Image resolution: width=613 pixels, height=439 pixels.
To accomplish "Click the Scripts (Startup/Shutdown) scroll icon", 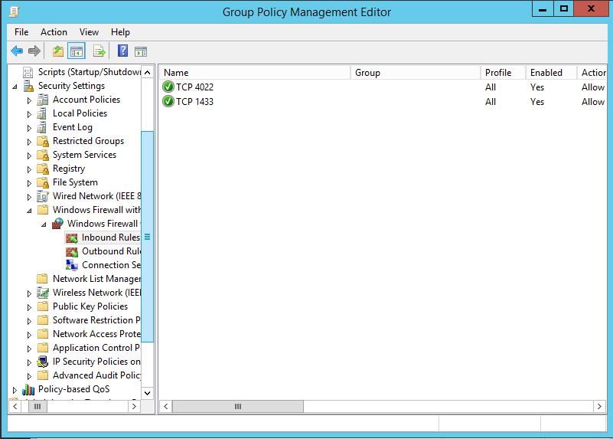I will (x=28, y=72).
